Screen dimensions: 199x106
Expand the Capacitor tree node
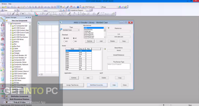11,51
